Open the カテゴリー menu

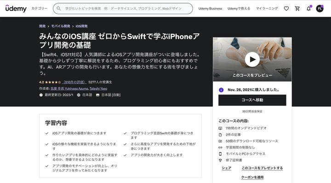tap(40, 8)
